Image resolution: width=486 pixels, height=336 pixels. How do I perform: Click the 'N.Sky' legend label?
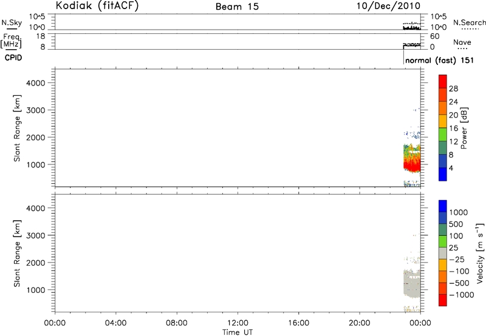12,22
